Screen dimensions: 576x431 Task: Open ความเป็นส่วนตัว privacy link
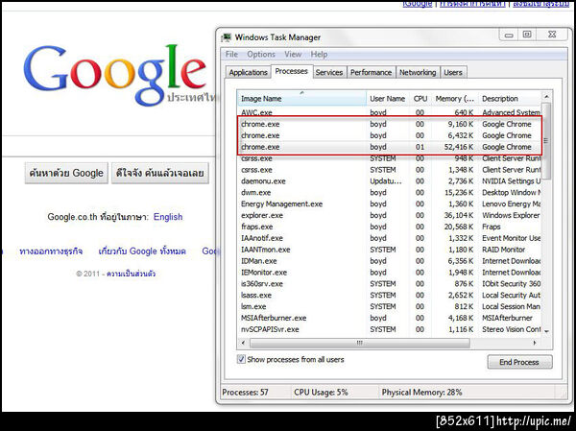coord(131,274)
